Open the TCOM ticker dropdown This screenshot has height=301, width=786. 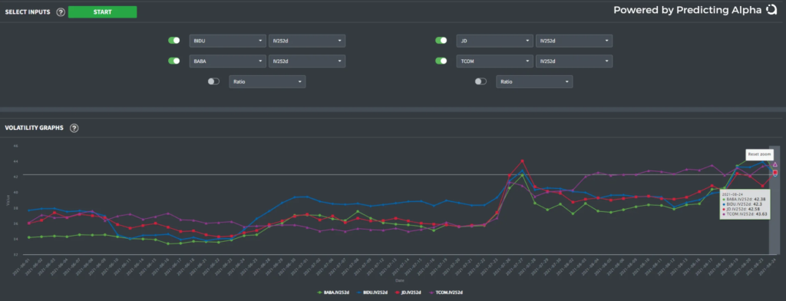point(495,61)
